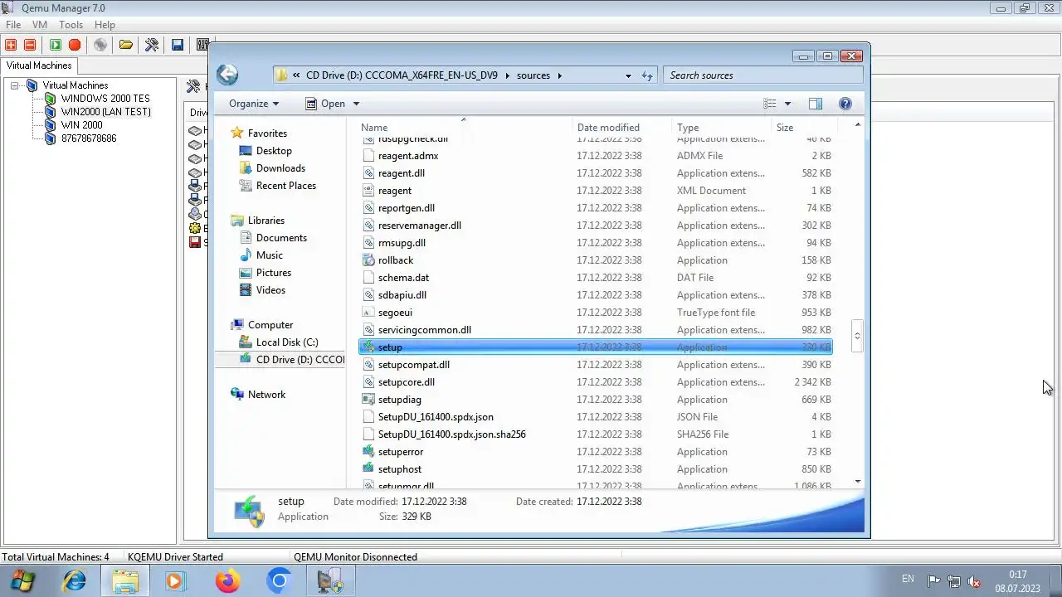Open the view options dropdown arrow
The height and width of the screenshot is (597, 1062).
787,104
